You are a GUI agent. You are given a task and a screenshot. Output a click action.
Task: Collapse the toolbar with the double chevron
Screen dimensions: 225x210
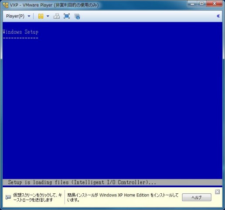pos(218,16)
